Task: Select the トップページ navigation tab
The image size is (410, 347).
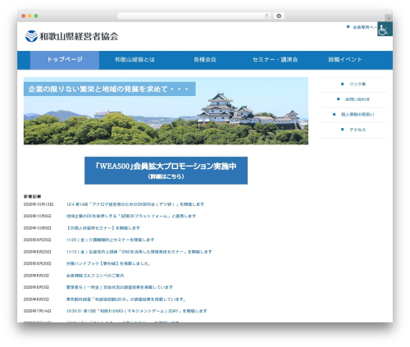Action: pos(65,60)
